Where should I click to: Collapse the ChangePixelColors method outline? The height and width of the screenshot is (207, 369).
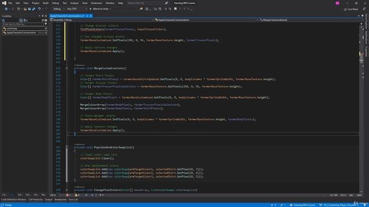(67, 190)
